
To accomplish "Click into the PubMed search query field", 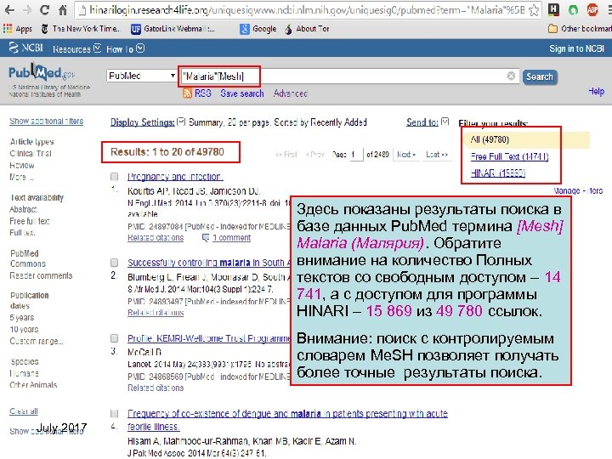I will (348, 76).
